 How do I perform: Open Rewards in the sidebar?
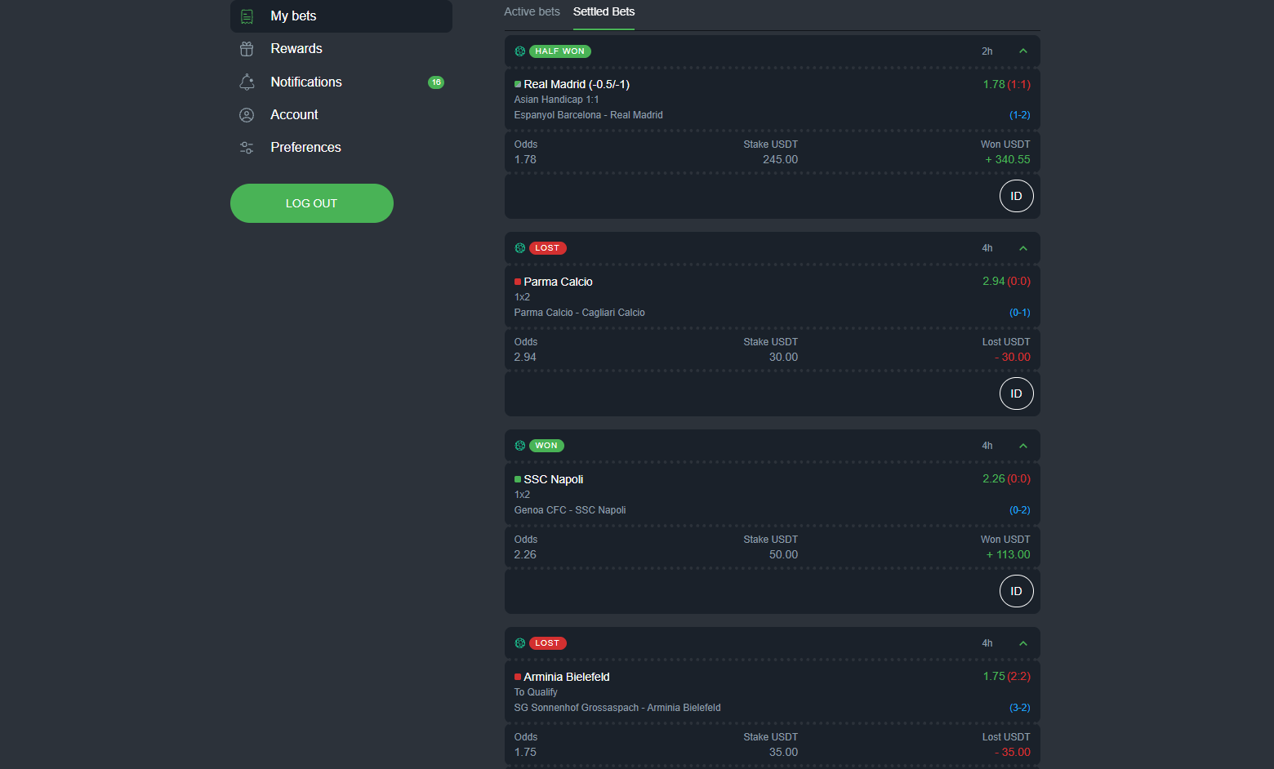coord(341,49)
